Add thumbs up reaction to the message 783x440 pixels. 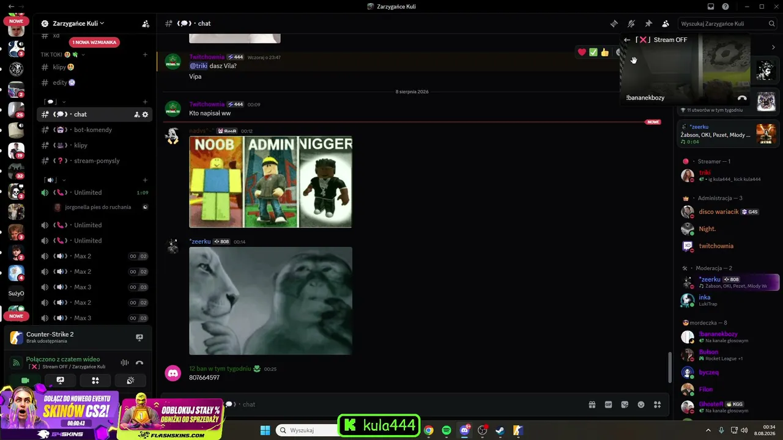pos(605,53)
